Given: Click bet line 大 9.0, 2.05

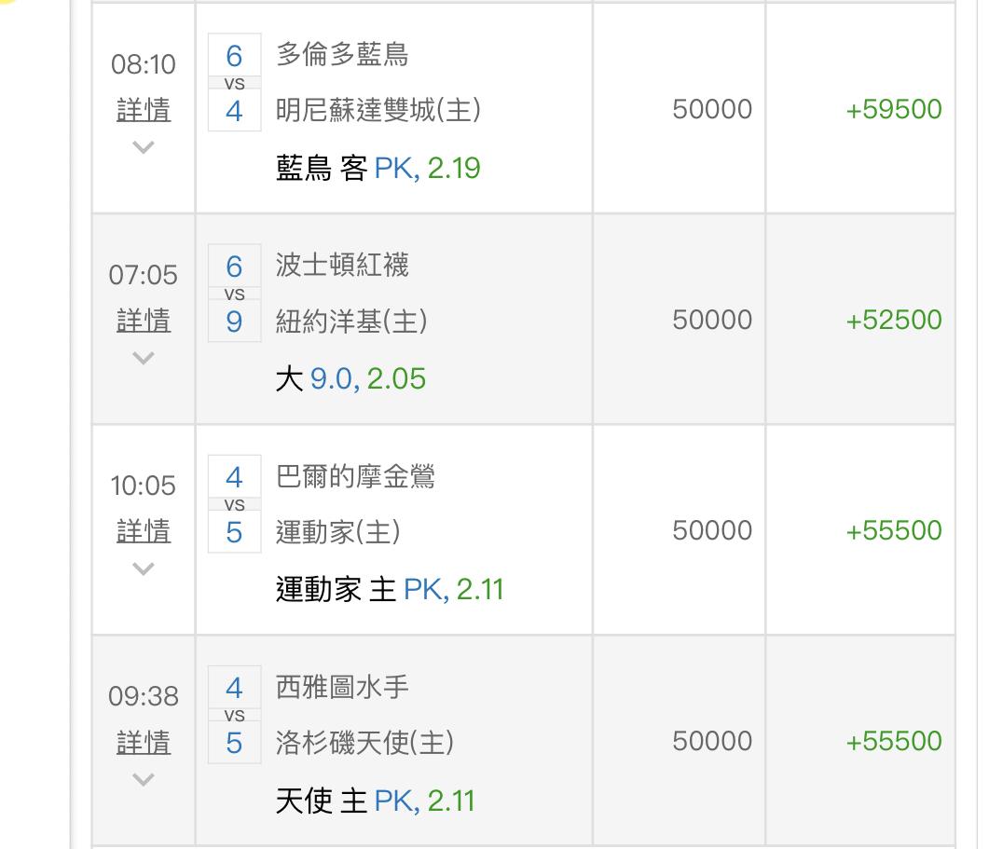Looking at the screenshot, I should tap(350, 379).
